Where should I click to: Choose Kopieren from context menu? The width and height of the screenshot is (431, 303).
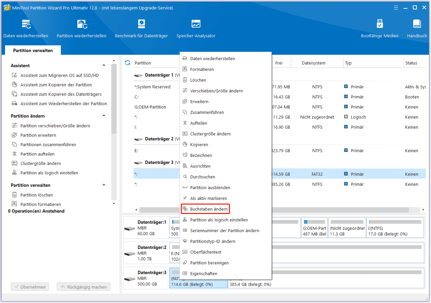tap(226, 145)
